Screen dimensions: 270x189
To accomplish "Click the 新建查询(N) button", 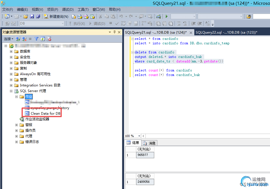I will pyautogui.click(x=56, y=16).
